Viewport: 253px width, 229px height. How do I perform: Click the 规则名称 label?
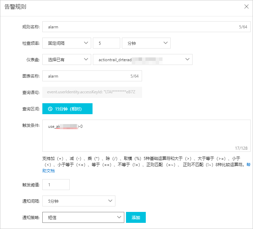(31, 27)
